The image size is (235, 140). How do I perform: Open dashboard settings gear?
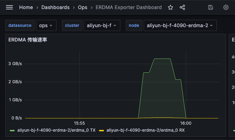pos(226,7)
